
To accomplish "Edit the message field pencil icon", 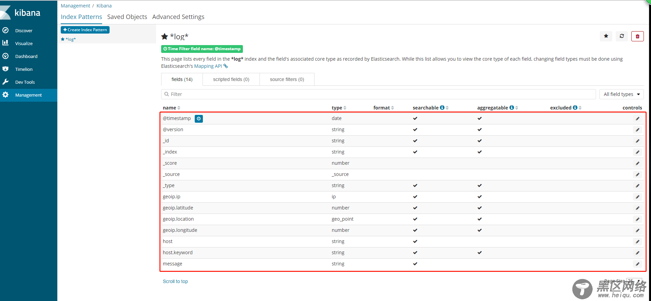I will pos(637,264).
